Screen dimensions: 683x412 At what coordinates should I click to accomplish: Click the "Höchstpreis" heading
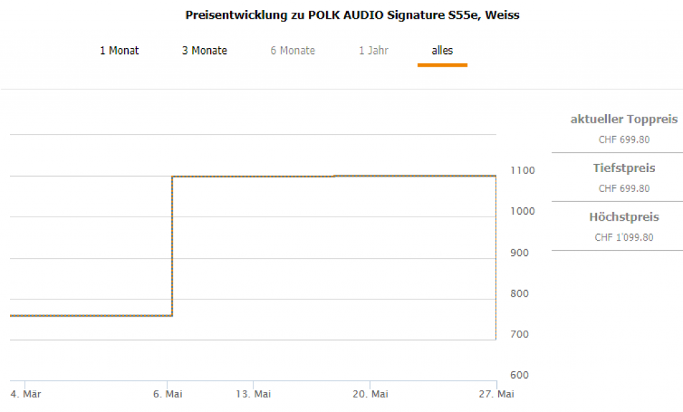[624, 217]
